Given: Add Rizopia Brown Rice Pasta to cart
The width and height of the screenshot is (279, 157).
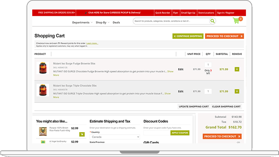Looking at the screenshot, I should pos(82,134).
